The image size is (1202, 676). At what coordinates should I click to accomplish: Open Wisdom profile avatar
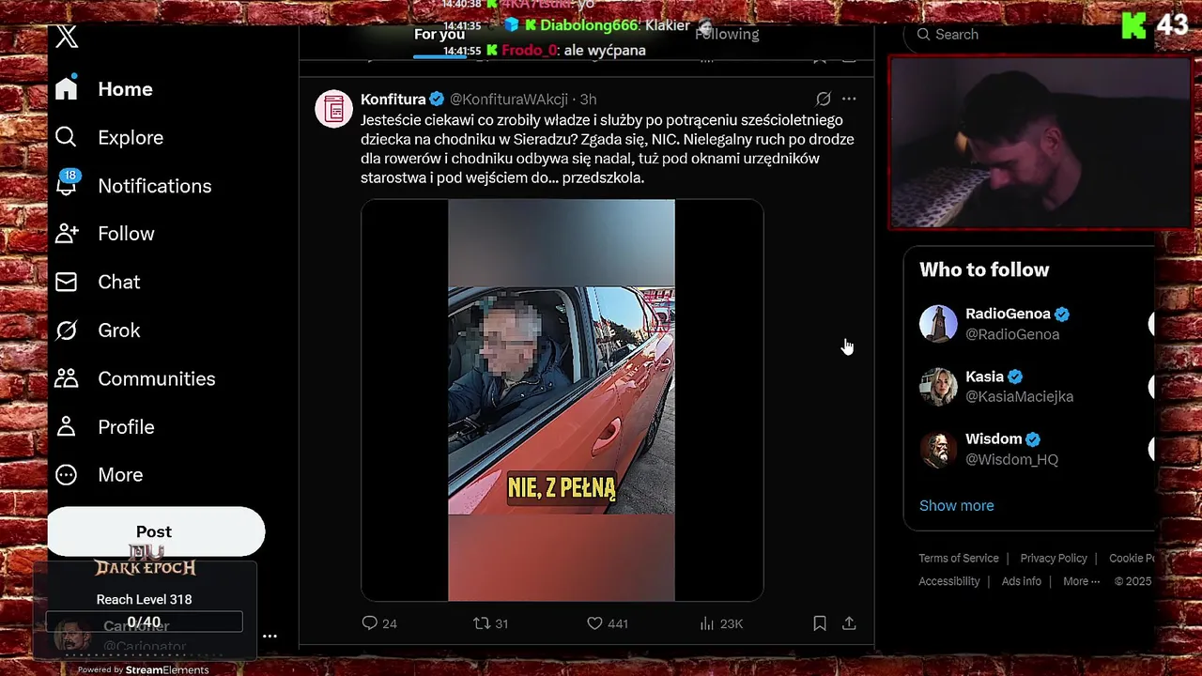[938, 449]
